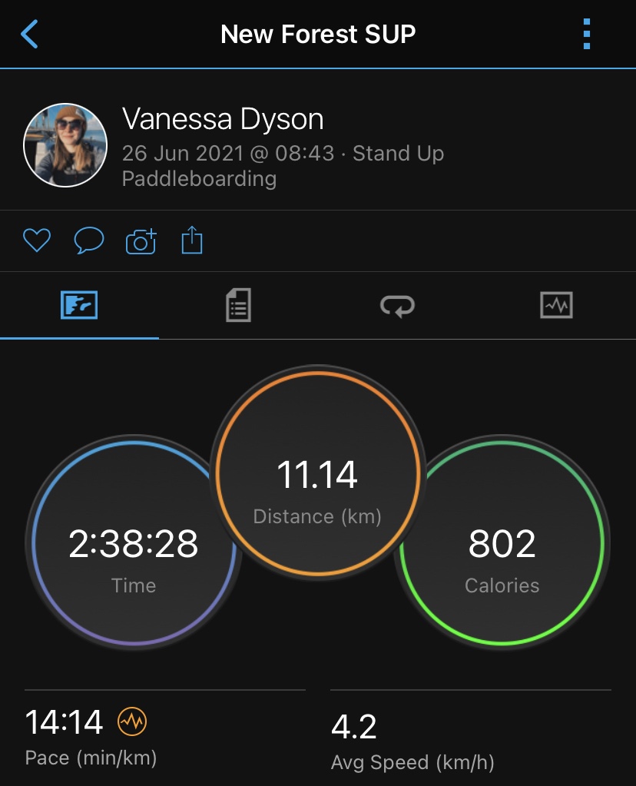Screen dimensions: 636x786
Task: Go back using the blue back arrow
Action: point(29,35)
